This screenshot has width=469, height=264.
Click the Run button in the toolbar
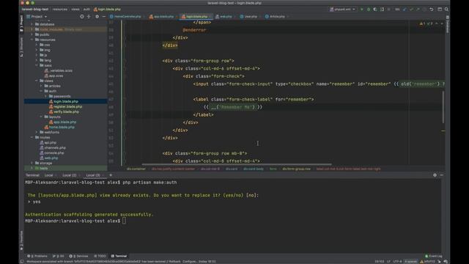point(361,10)
